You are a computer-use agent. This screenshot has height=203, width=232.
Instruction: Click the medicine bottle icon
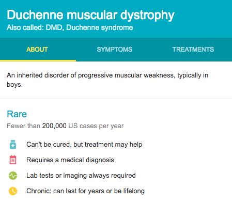(x=13, y=144)
